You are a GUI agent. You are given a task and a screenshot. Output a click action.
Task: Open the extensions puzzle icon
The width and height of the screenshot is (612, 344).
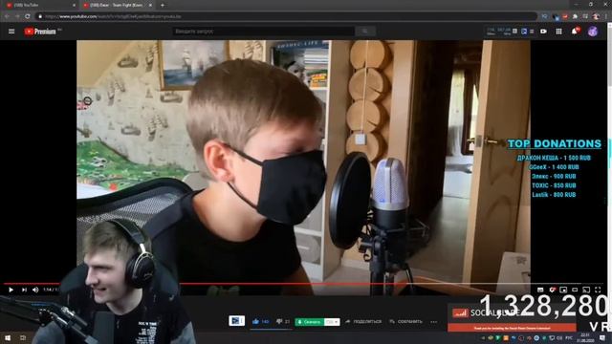coord(575,16)
